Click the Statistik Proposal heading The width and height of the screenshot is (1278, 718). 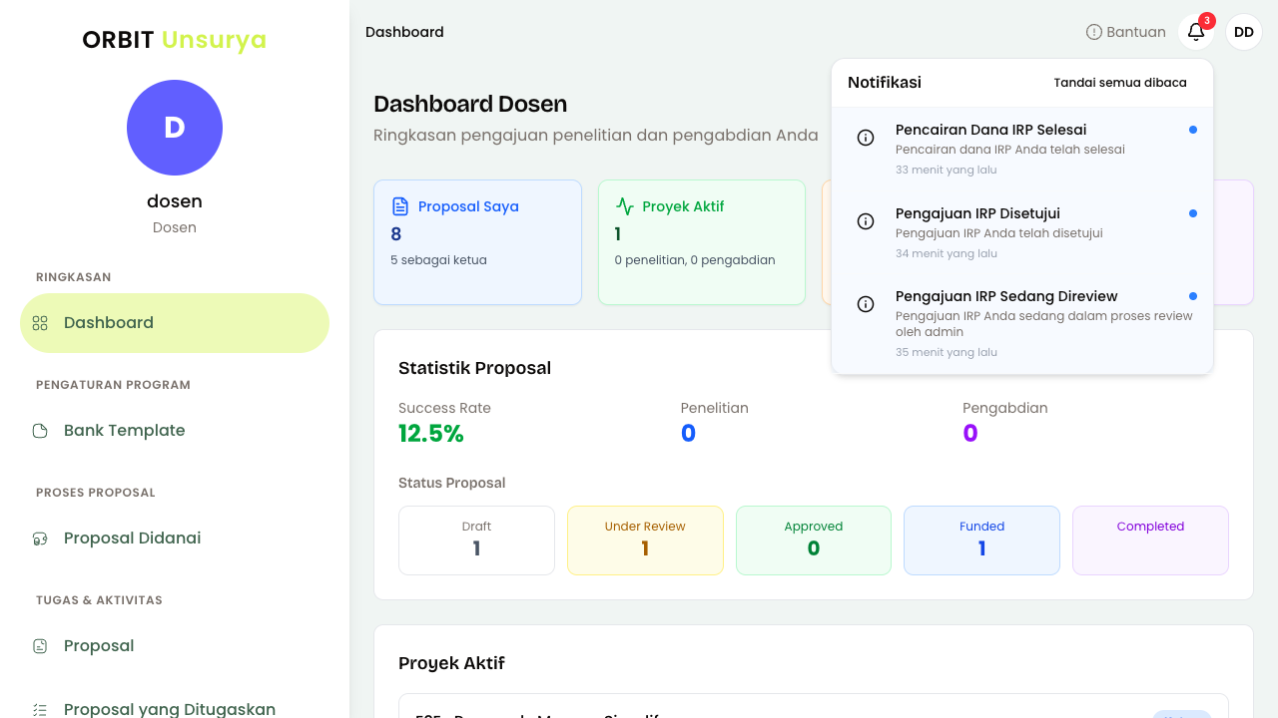(475, 368)
